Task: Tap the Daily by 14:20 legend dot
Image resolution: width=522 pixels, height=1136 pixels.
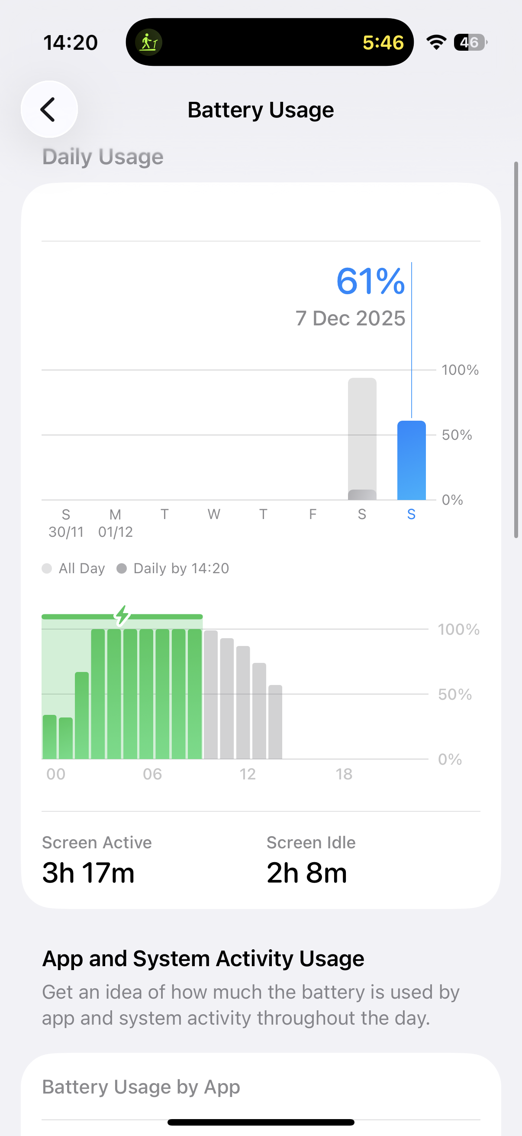Action: pyautogui.click(x=122, y=568)
